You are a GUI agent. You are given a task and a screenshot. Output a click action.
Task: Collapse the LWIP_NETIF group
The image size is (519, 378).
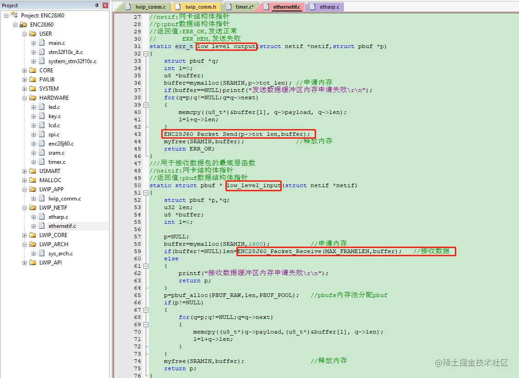click(24, 208)
